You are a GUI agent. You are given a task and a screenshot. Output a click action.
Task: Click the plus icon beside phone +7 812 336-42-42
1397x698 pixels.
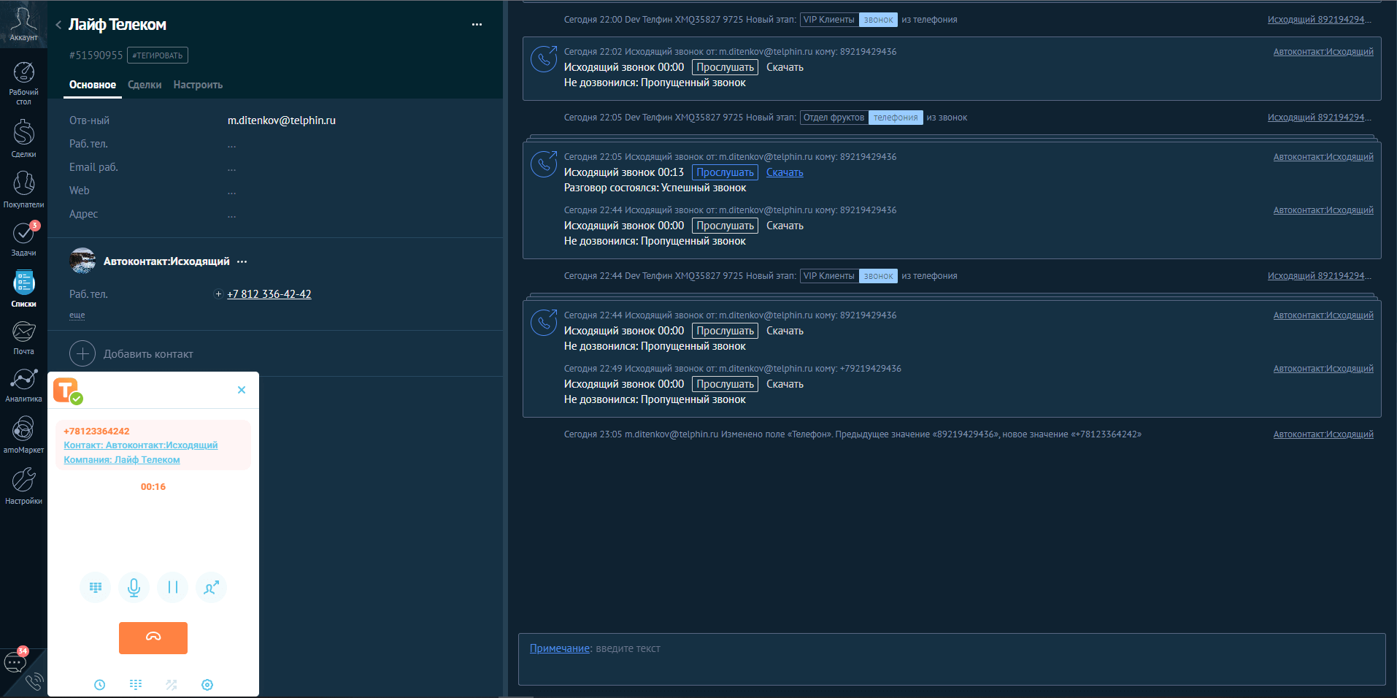[218, 294]
